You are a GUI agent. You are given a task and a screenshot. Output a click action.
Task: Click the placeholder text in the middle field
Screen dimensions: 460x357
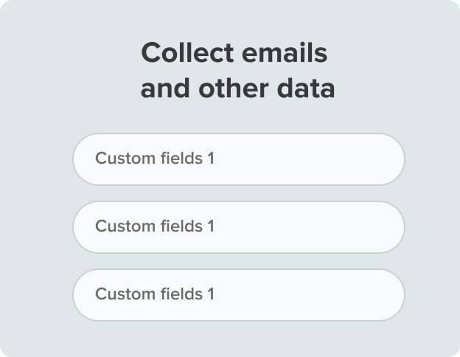click(155, 226)
